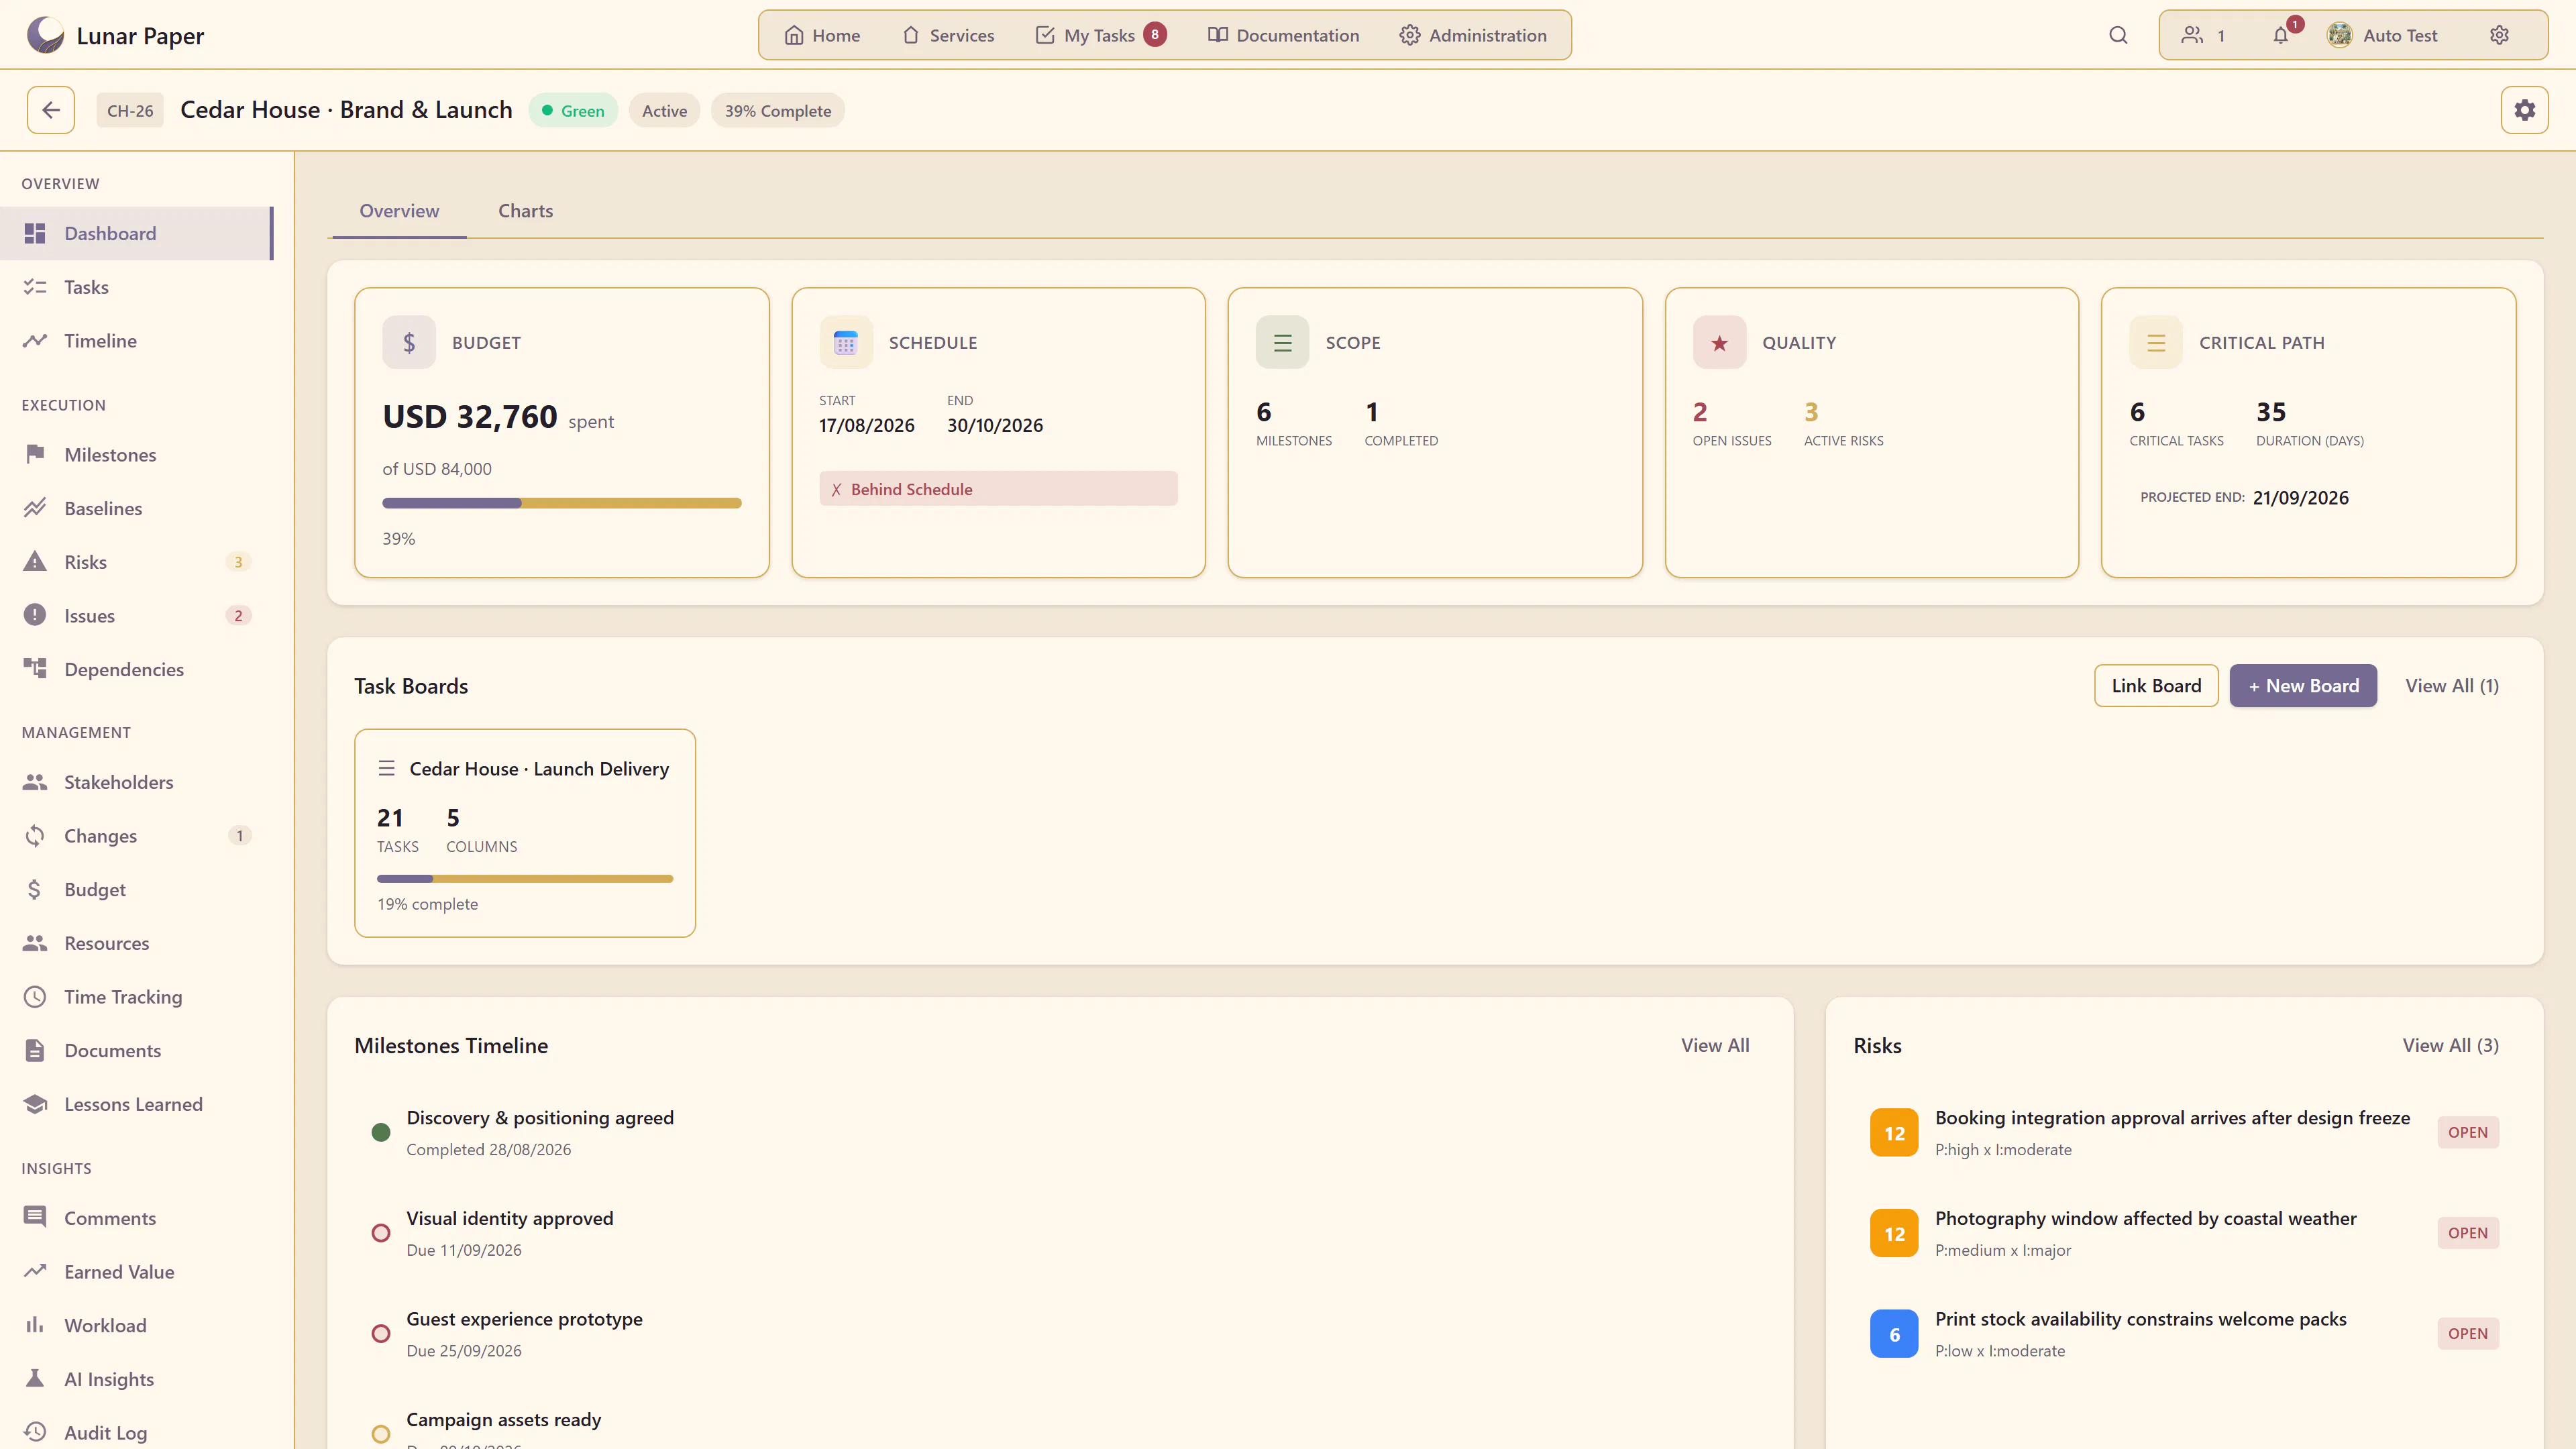Open project settings gear button
Image resolution: width=2576 pixels, height=1449 pixels.
pyautogui.click(x=2524, y=110)
